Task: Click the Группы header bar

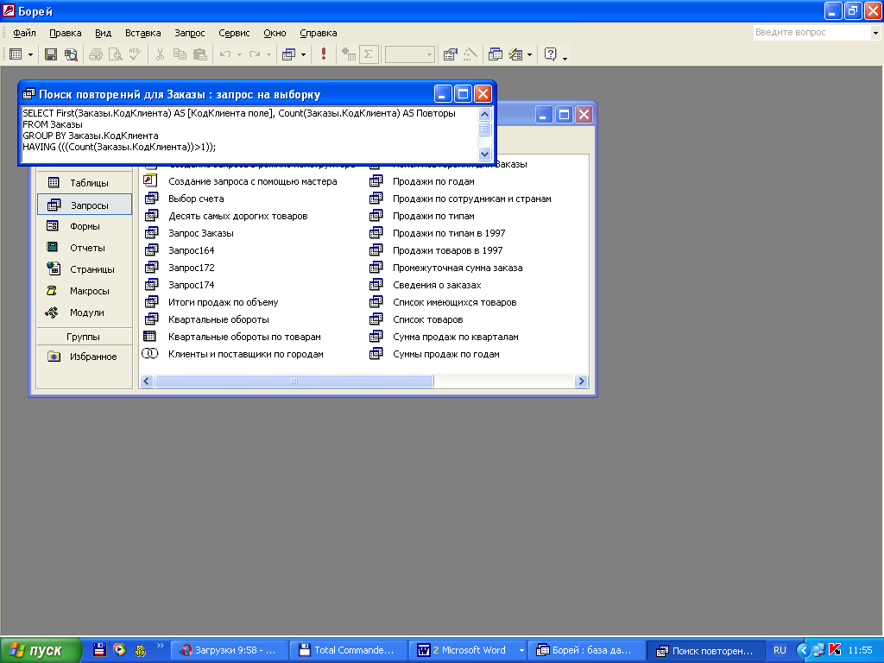Action: coord(85,337)
